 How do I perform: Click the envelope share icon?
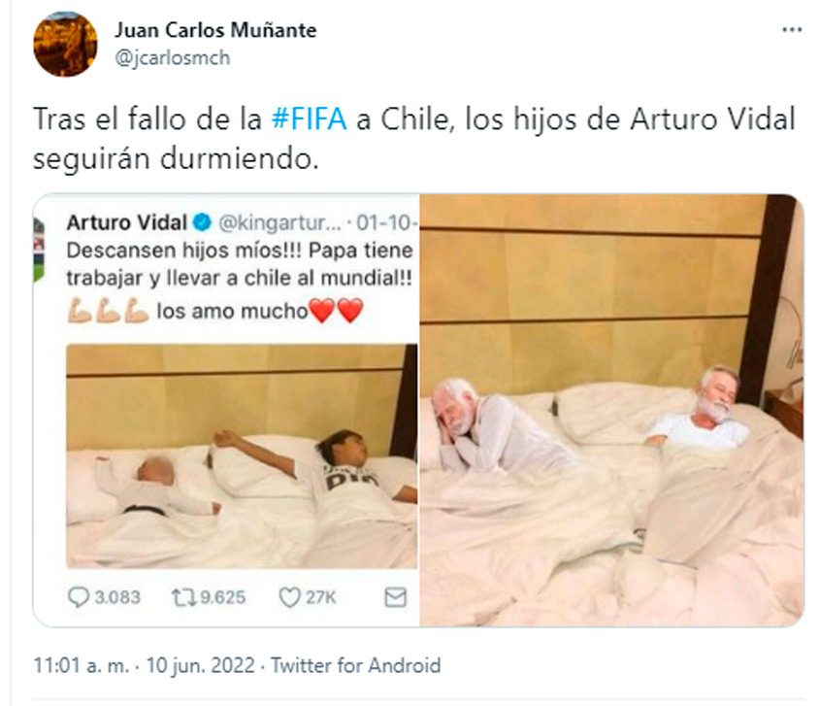395,597
